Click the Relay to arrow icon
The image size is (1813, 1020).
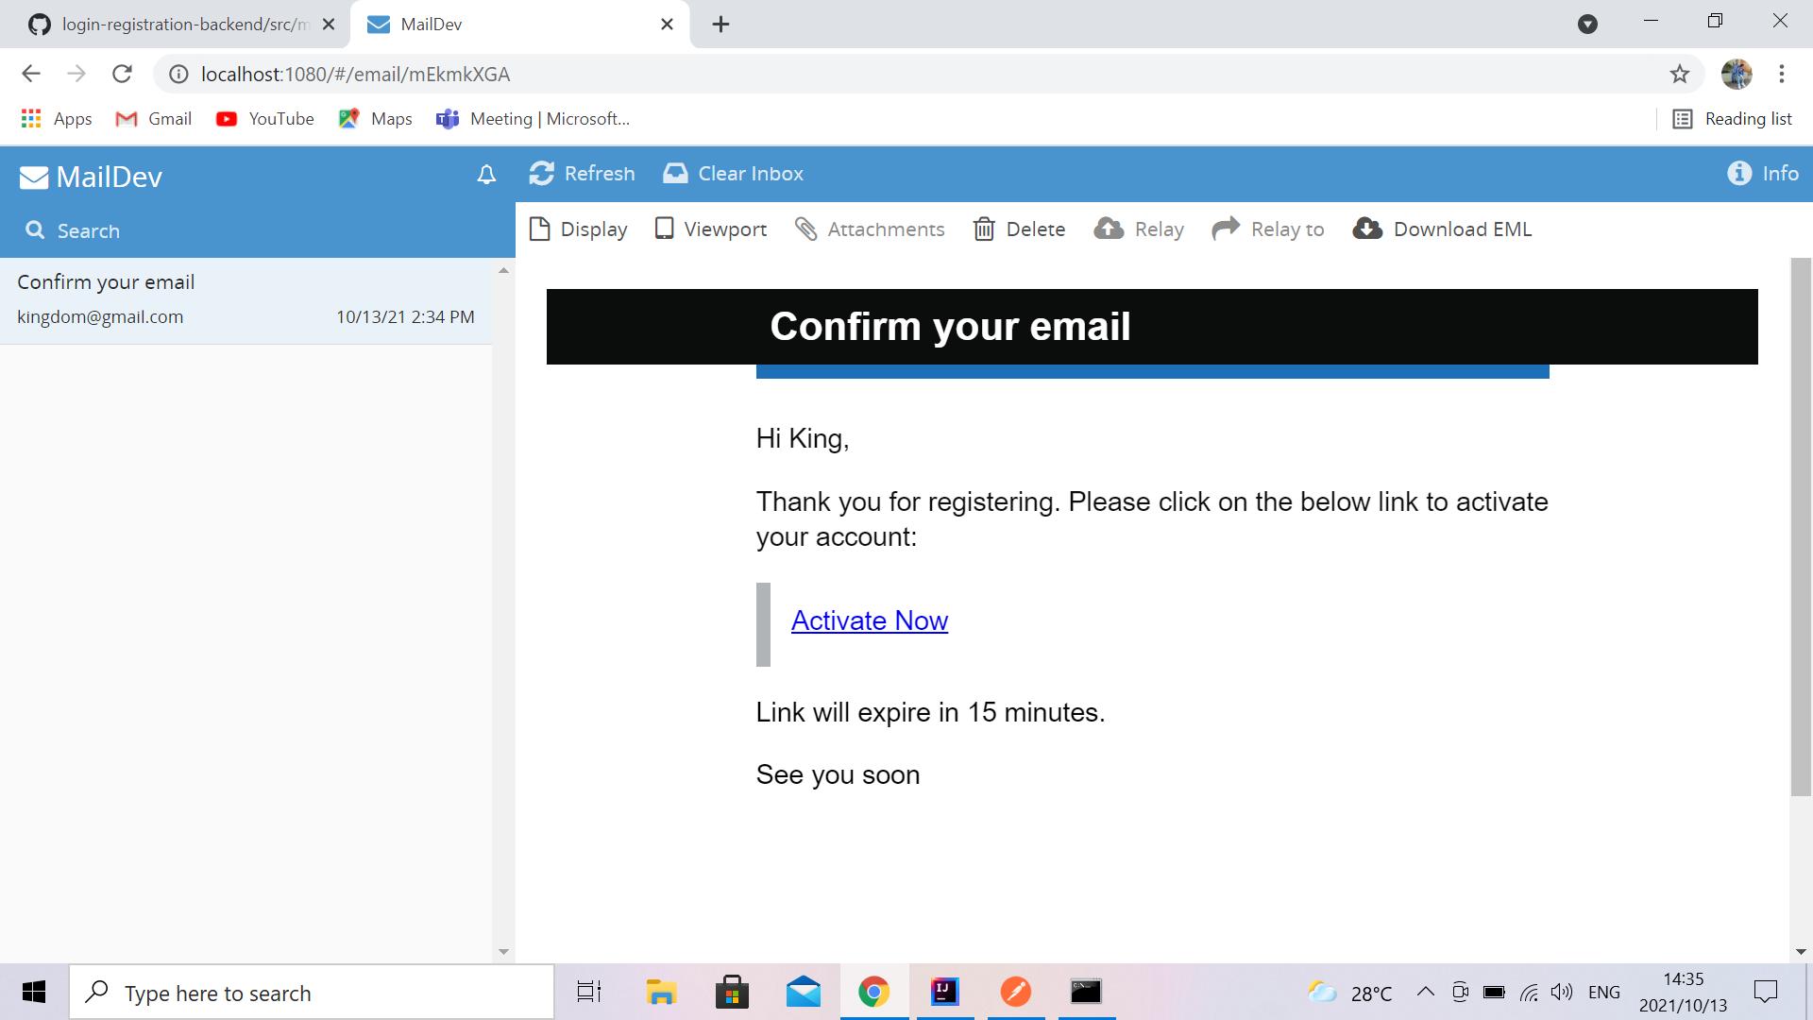[x=1226, y=229]
